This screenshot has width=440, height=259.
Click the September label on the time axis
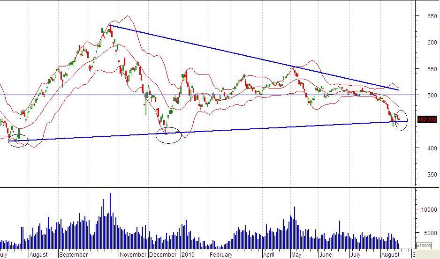75,255
